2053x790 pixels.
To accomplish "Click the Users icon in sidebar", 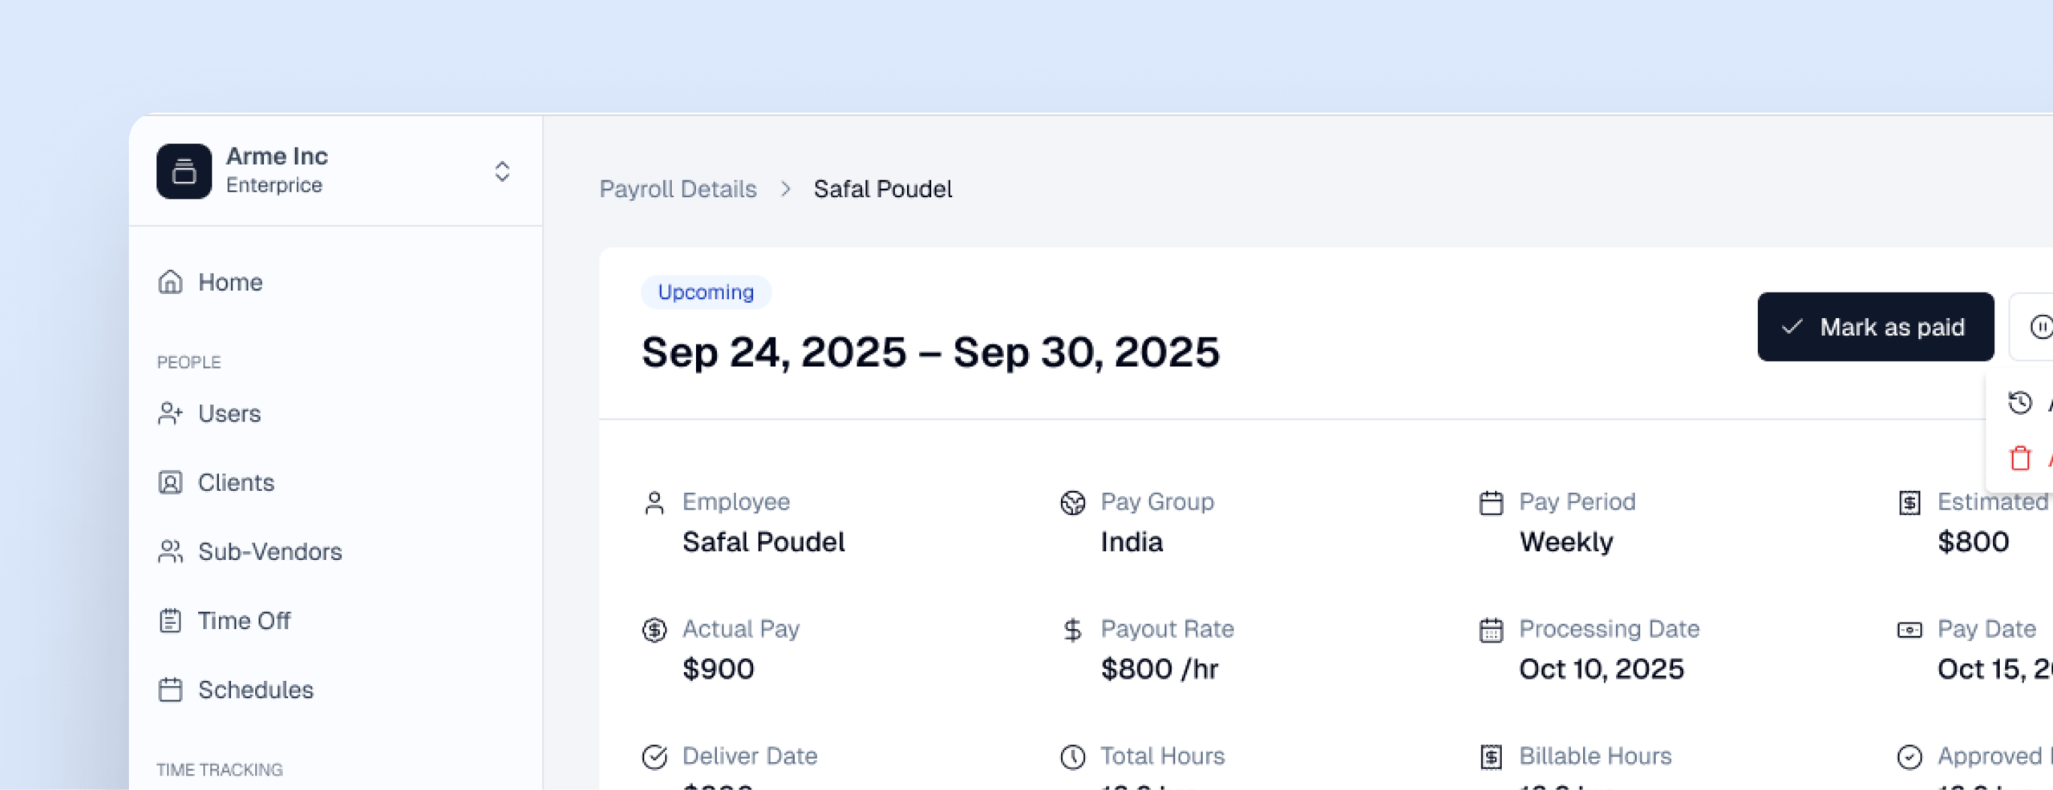I will point(170,413).
